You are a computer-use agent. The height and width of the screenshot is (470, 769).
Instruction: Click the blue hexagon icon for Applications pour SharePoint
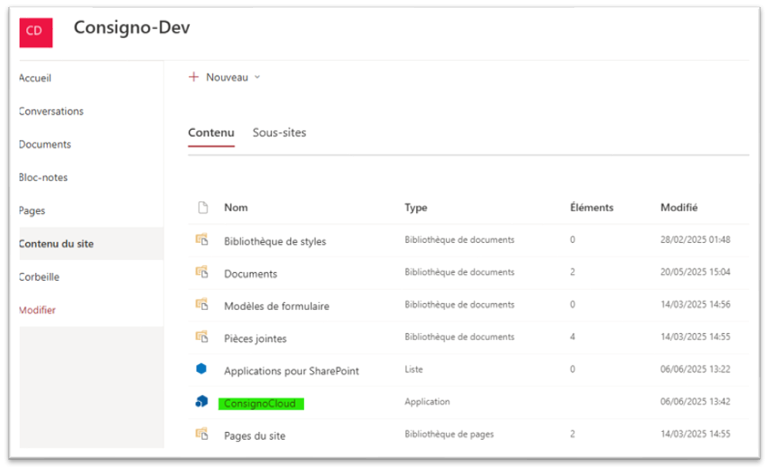coord(201,369)
